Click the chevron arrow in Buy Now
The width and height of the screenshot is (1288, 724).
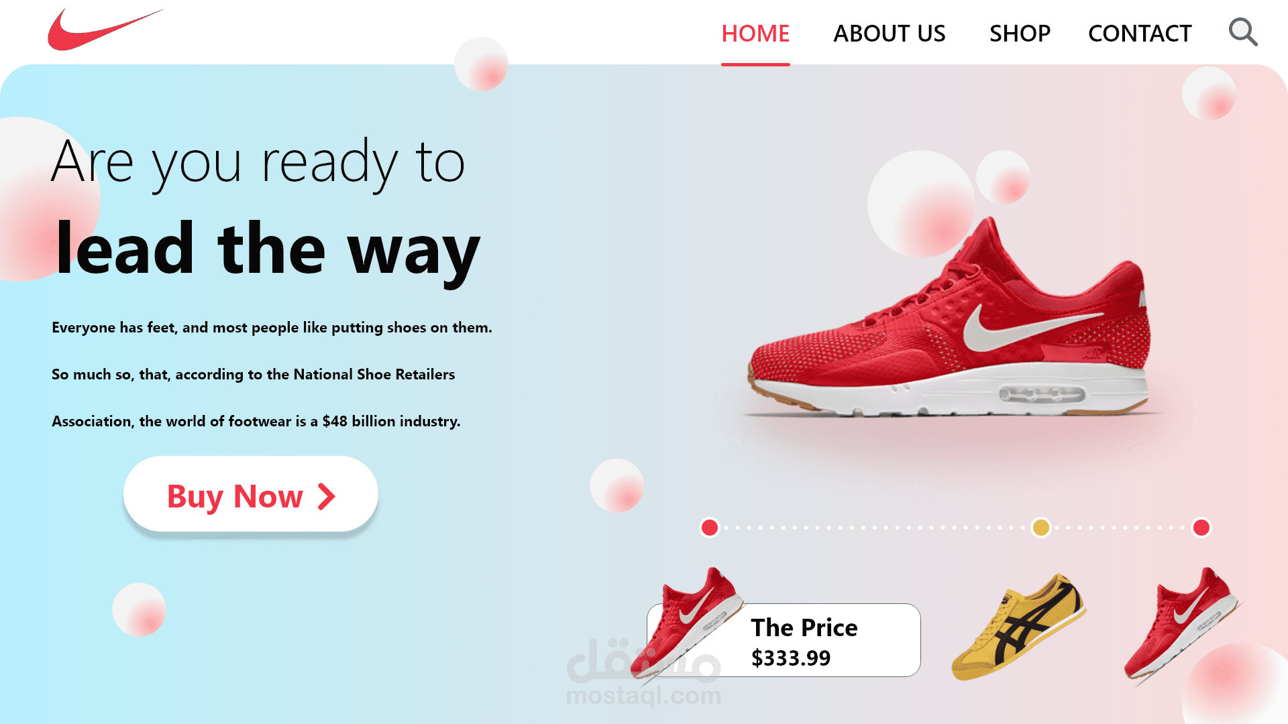(x=326, y=497)
